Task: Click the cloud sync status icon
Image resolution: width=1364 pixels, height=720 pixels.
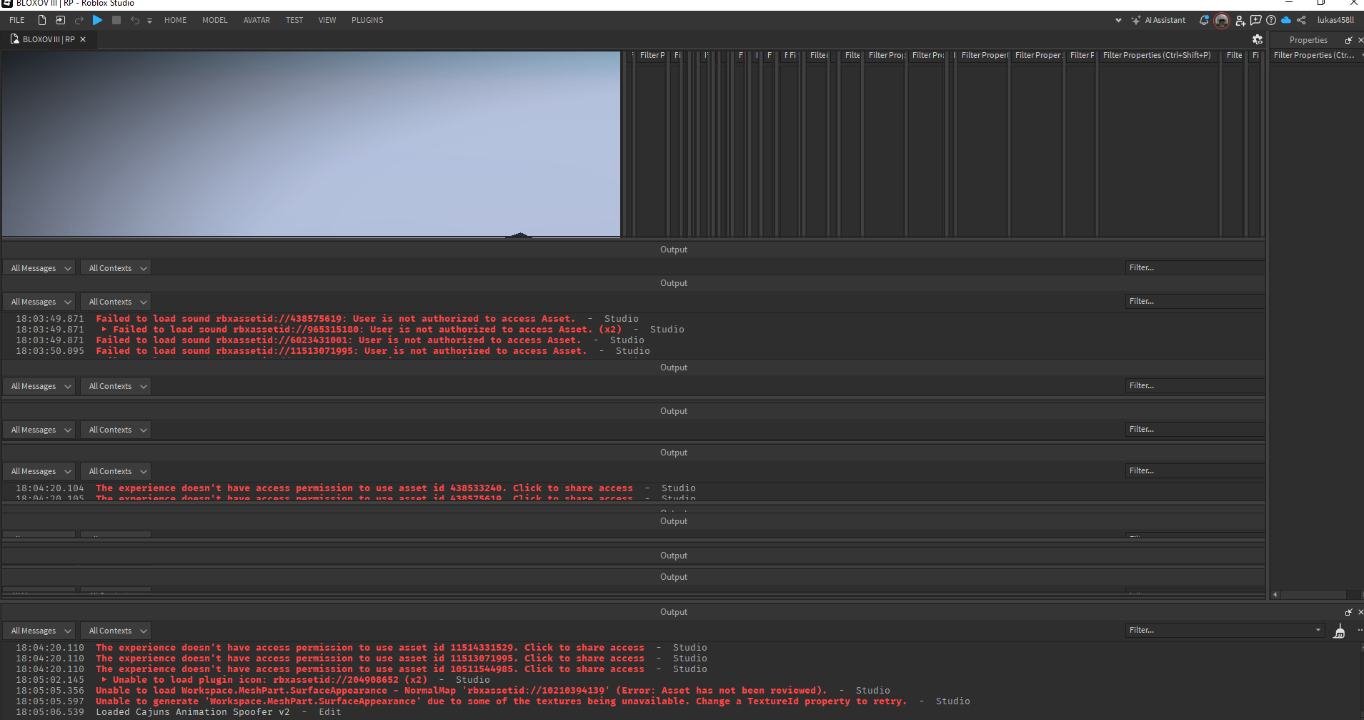Action: (x=1286, y=20)
